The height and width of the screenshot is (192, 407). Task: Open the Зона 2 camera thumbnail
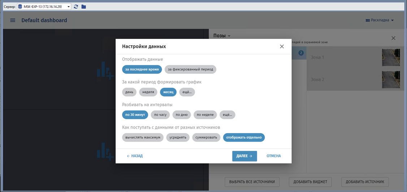coord(391,79)
